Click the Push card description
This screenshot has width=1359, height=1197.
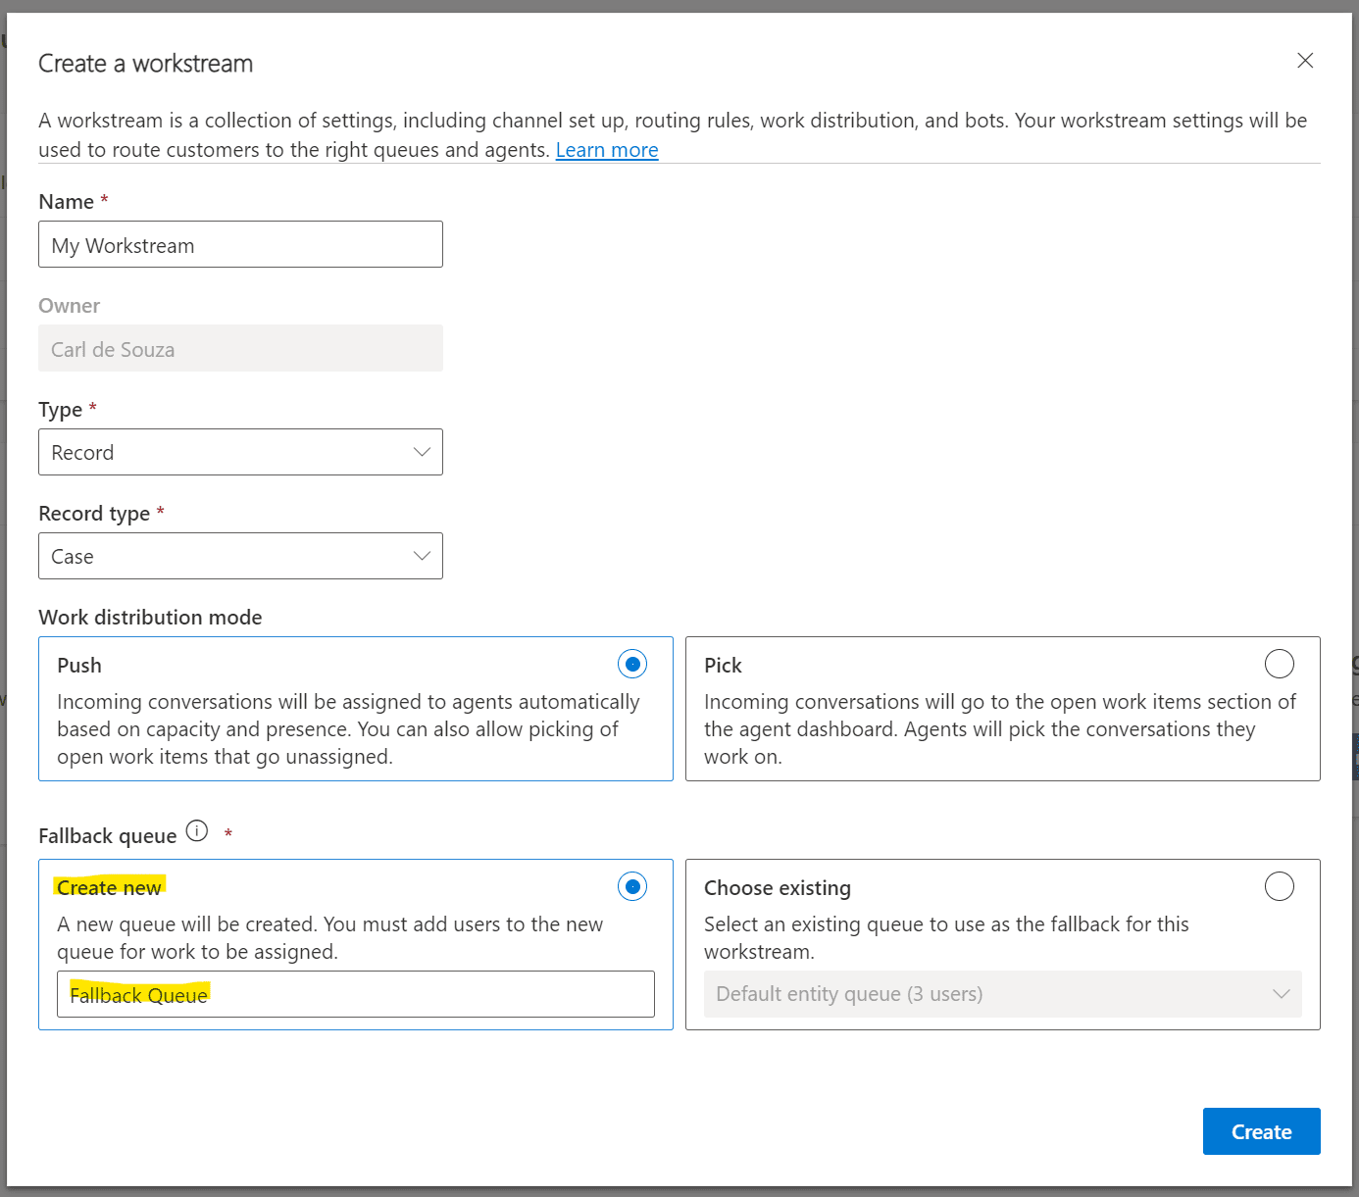[348, 729]
